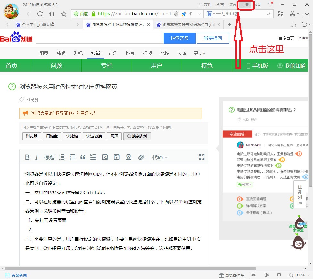Viewport: 313px width, 279px height.
Task: Click the 搜索资料 button
Action: (x=137, y=136)
